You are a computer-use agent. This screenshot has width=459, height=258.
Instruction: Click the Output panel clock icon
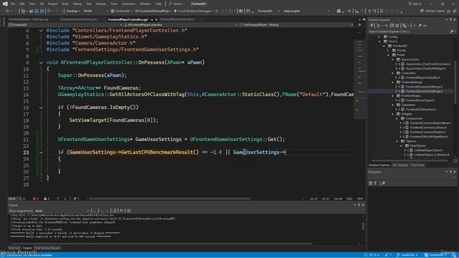pos(129,211)
